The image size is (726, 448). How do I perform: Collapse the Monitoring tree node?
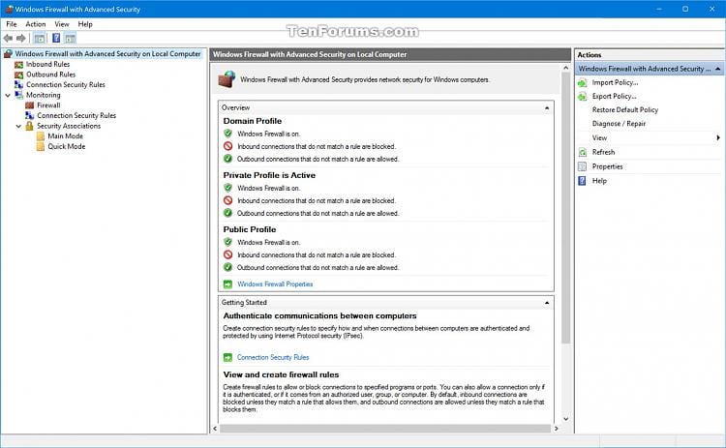[x=8, y=96]
